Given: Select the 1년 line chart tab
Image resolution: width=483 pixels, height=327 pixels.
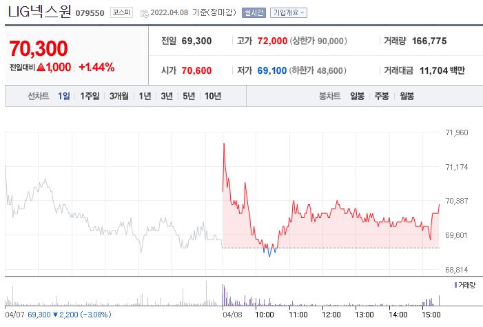Looking at the screenshot, I should click(145, 96).
